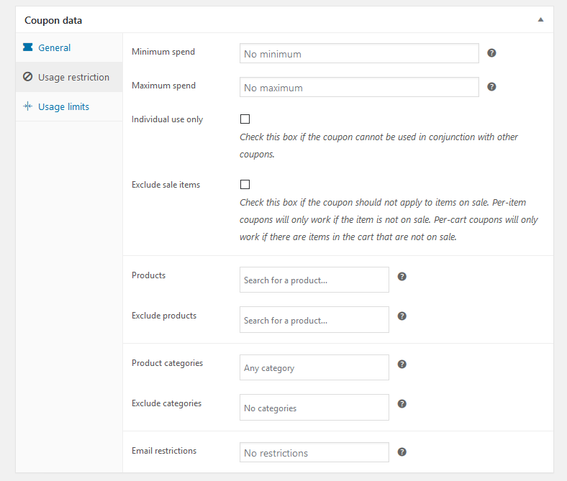Open the Exclude categories selector
The image size is (567, 481).
coord(314,407)
